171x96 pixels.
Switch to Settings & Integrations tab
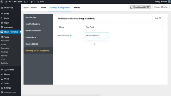(x=60, y=8)
